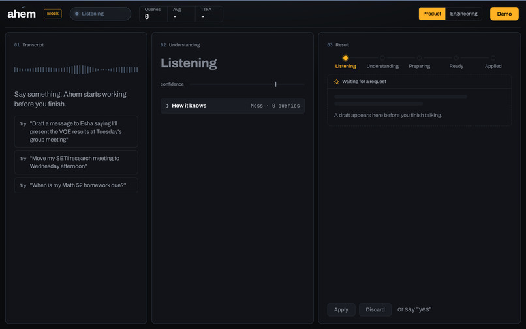Select the Listening step indicator

pyautogui.click(x=345, y=62)
